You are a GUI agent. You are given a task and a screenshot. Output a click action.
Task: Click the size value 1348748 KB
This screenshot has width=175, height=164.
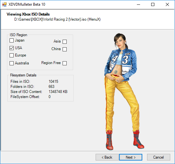click(x=58, y=92)
